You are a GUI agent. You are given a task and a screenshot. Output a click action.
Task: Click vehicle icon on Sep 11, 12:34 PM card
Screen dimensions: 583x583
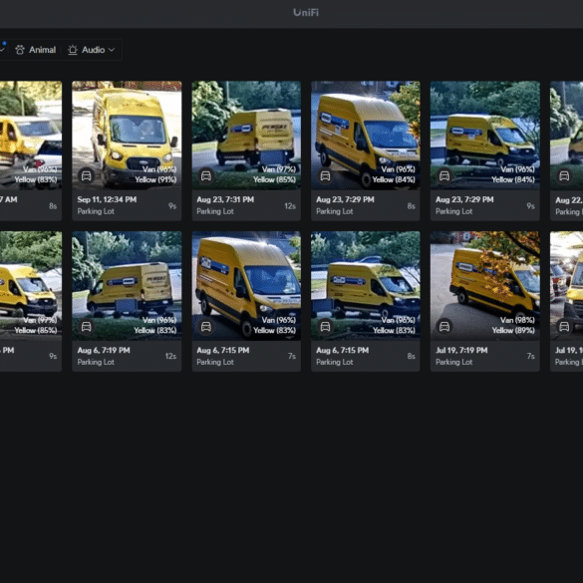point(87,175)
